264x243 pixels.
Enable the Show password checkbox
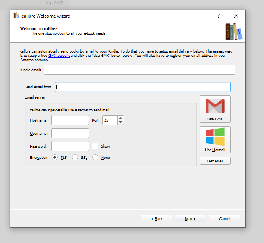coord(95,146)
